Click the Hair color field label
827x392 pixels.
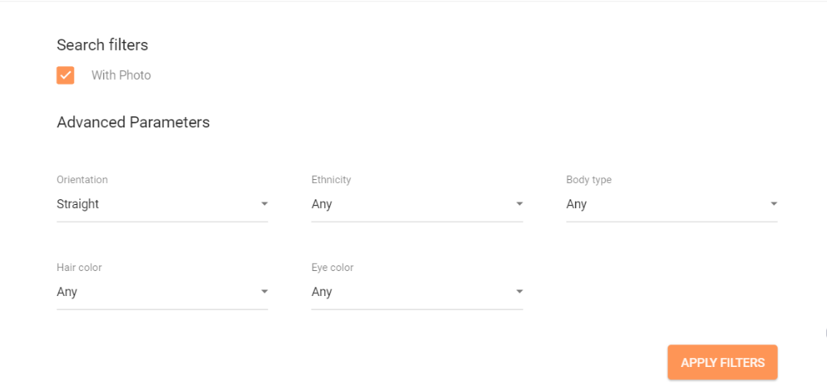[79, 268]
